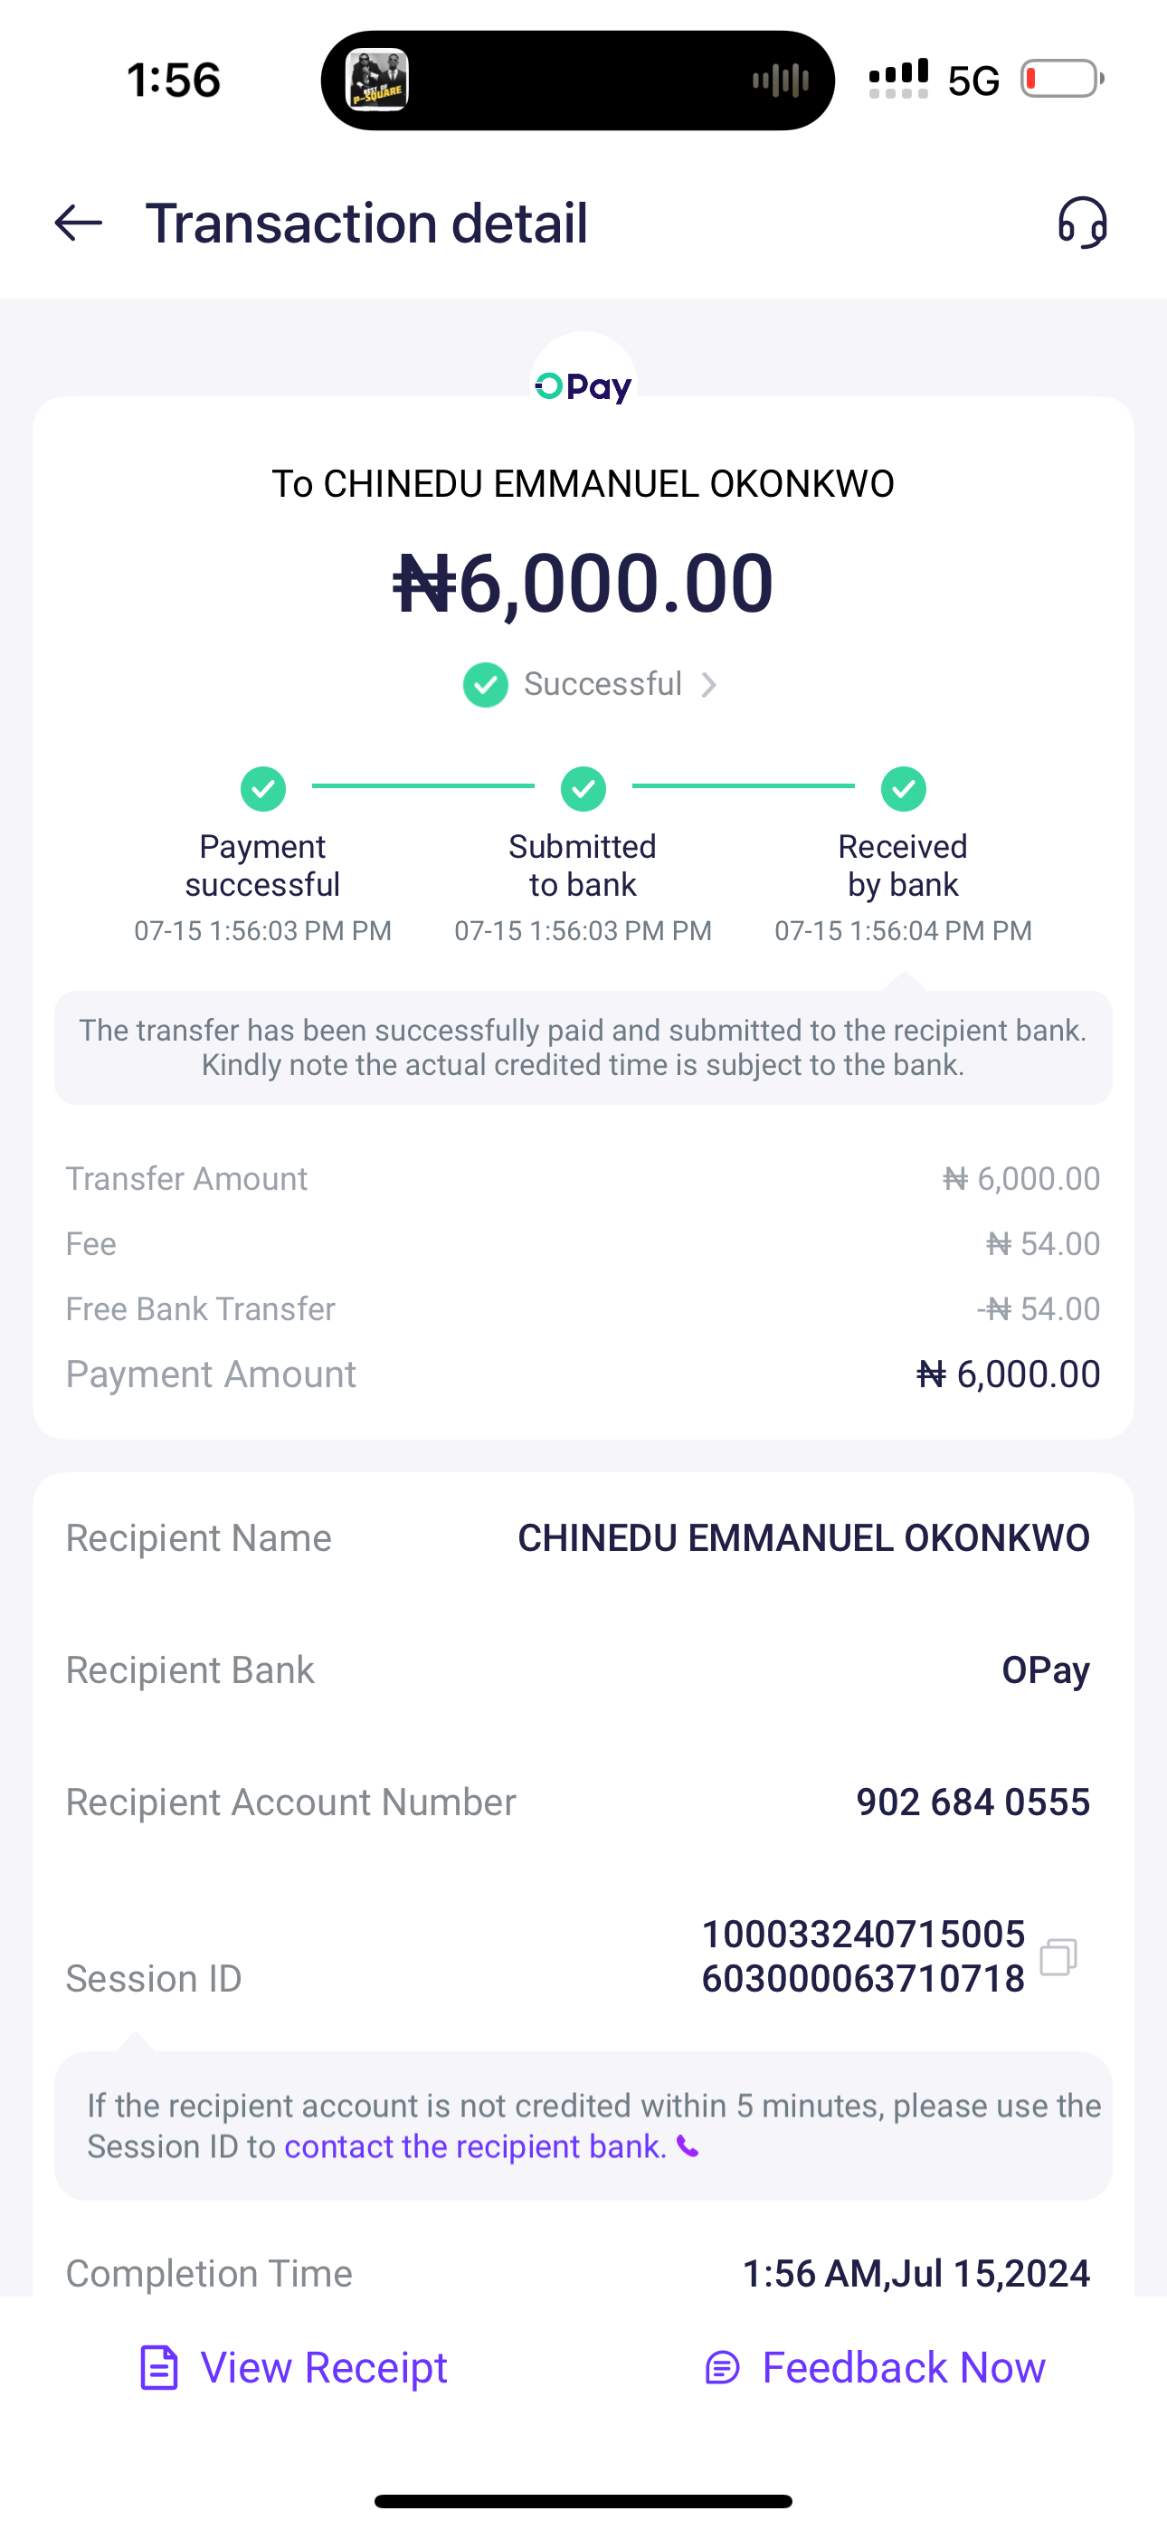Tap the back arrow icon
1167x2530 pixels.
(x=79, y=223)
